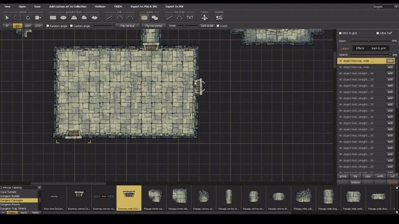The height and width of the screenshot is (224, 399).
Task: Select the wide doorway placed on right wall
Action: tap(199, 86)
